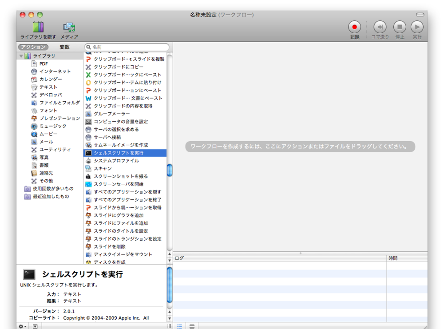Open the メディア browser icon
This screenshot has width=444, height=329.
point(69,27)
